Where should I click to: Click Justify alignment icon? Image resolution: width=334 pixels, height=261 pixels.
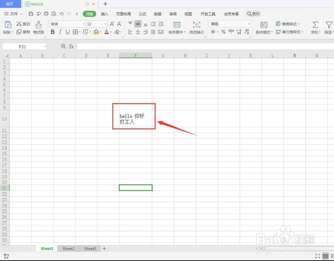(153, 32)
